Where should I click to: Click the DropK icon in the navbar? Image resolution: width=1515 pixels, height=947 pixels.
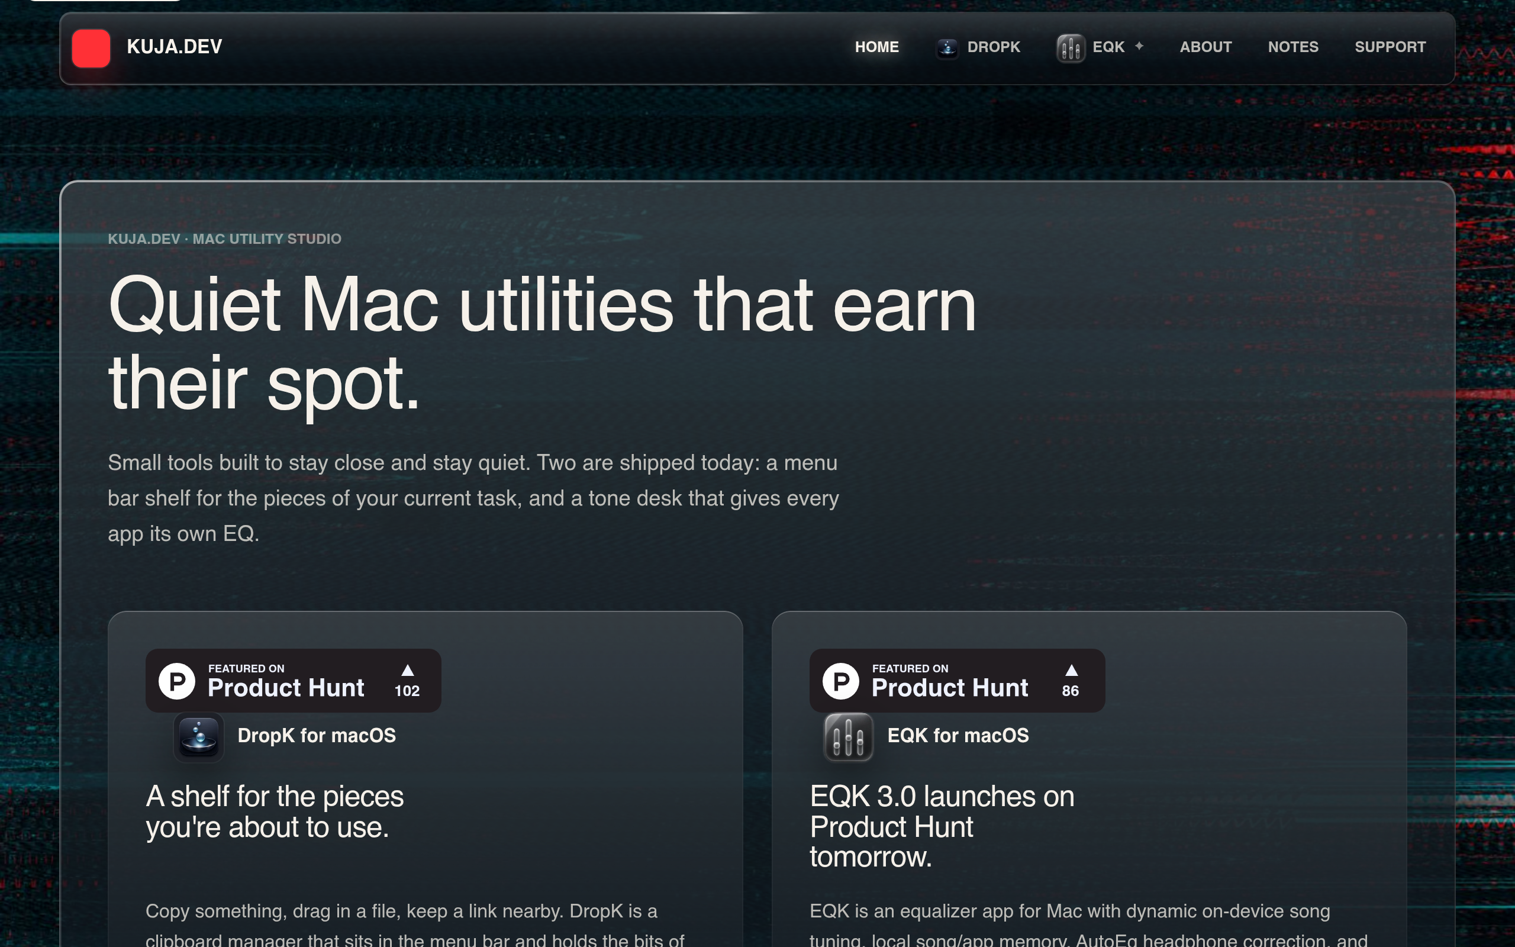coord(947,47)
